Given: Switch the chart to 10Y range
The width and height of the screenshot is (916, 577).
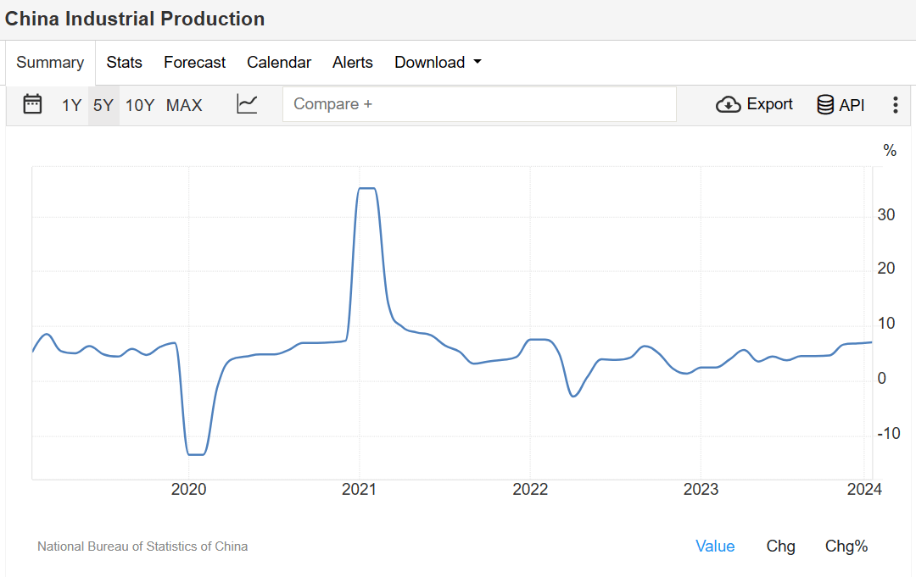Looking at the screenshot, I should point(140,105).
